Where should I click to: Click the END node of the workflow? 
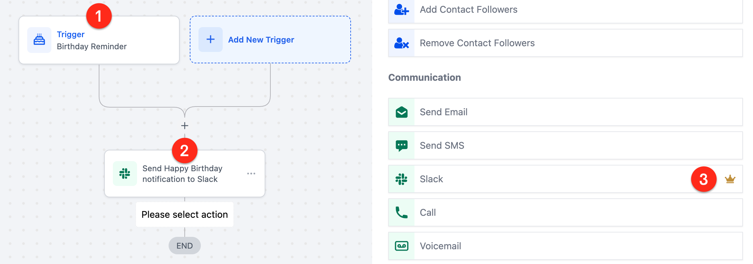tap(184, 246)
